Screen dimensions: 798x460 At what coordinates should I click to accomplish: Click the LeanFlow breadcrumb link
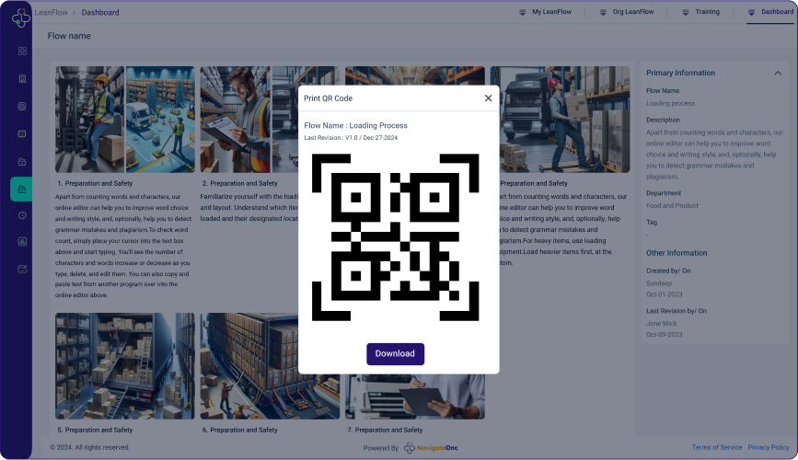pos(52,13)
